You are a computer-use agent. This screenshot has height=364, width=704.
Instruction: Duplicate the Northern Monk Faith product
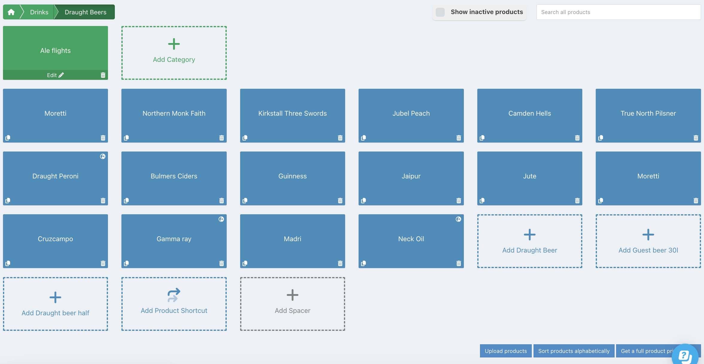[x=127, y=138]
